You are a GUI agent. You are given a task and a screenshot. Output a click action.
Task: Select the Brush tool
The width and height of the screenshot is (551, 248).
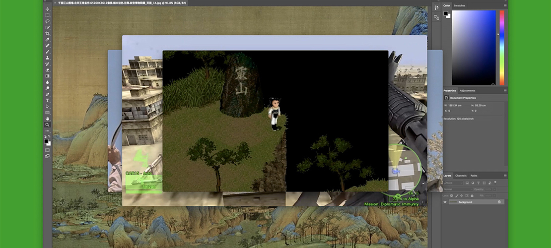tap(48, 52)
